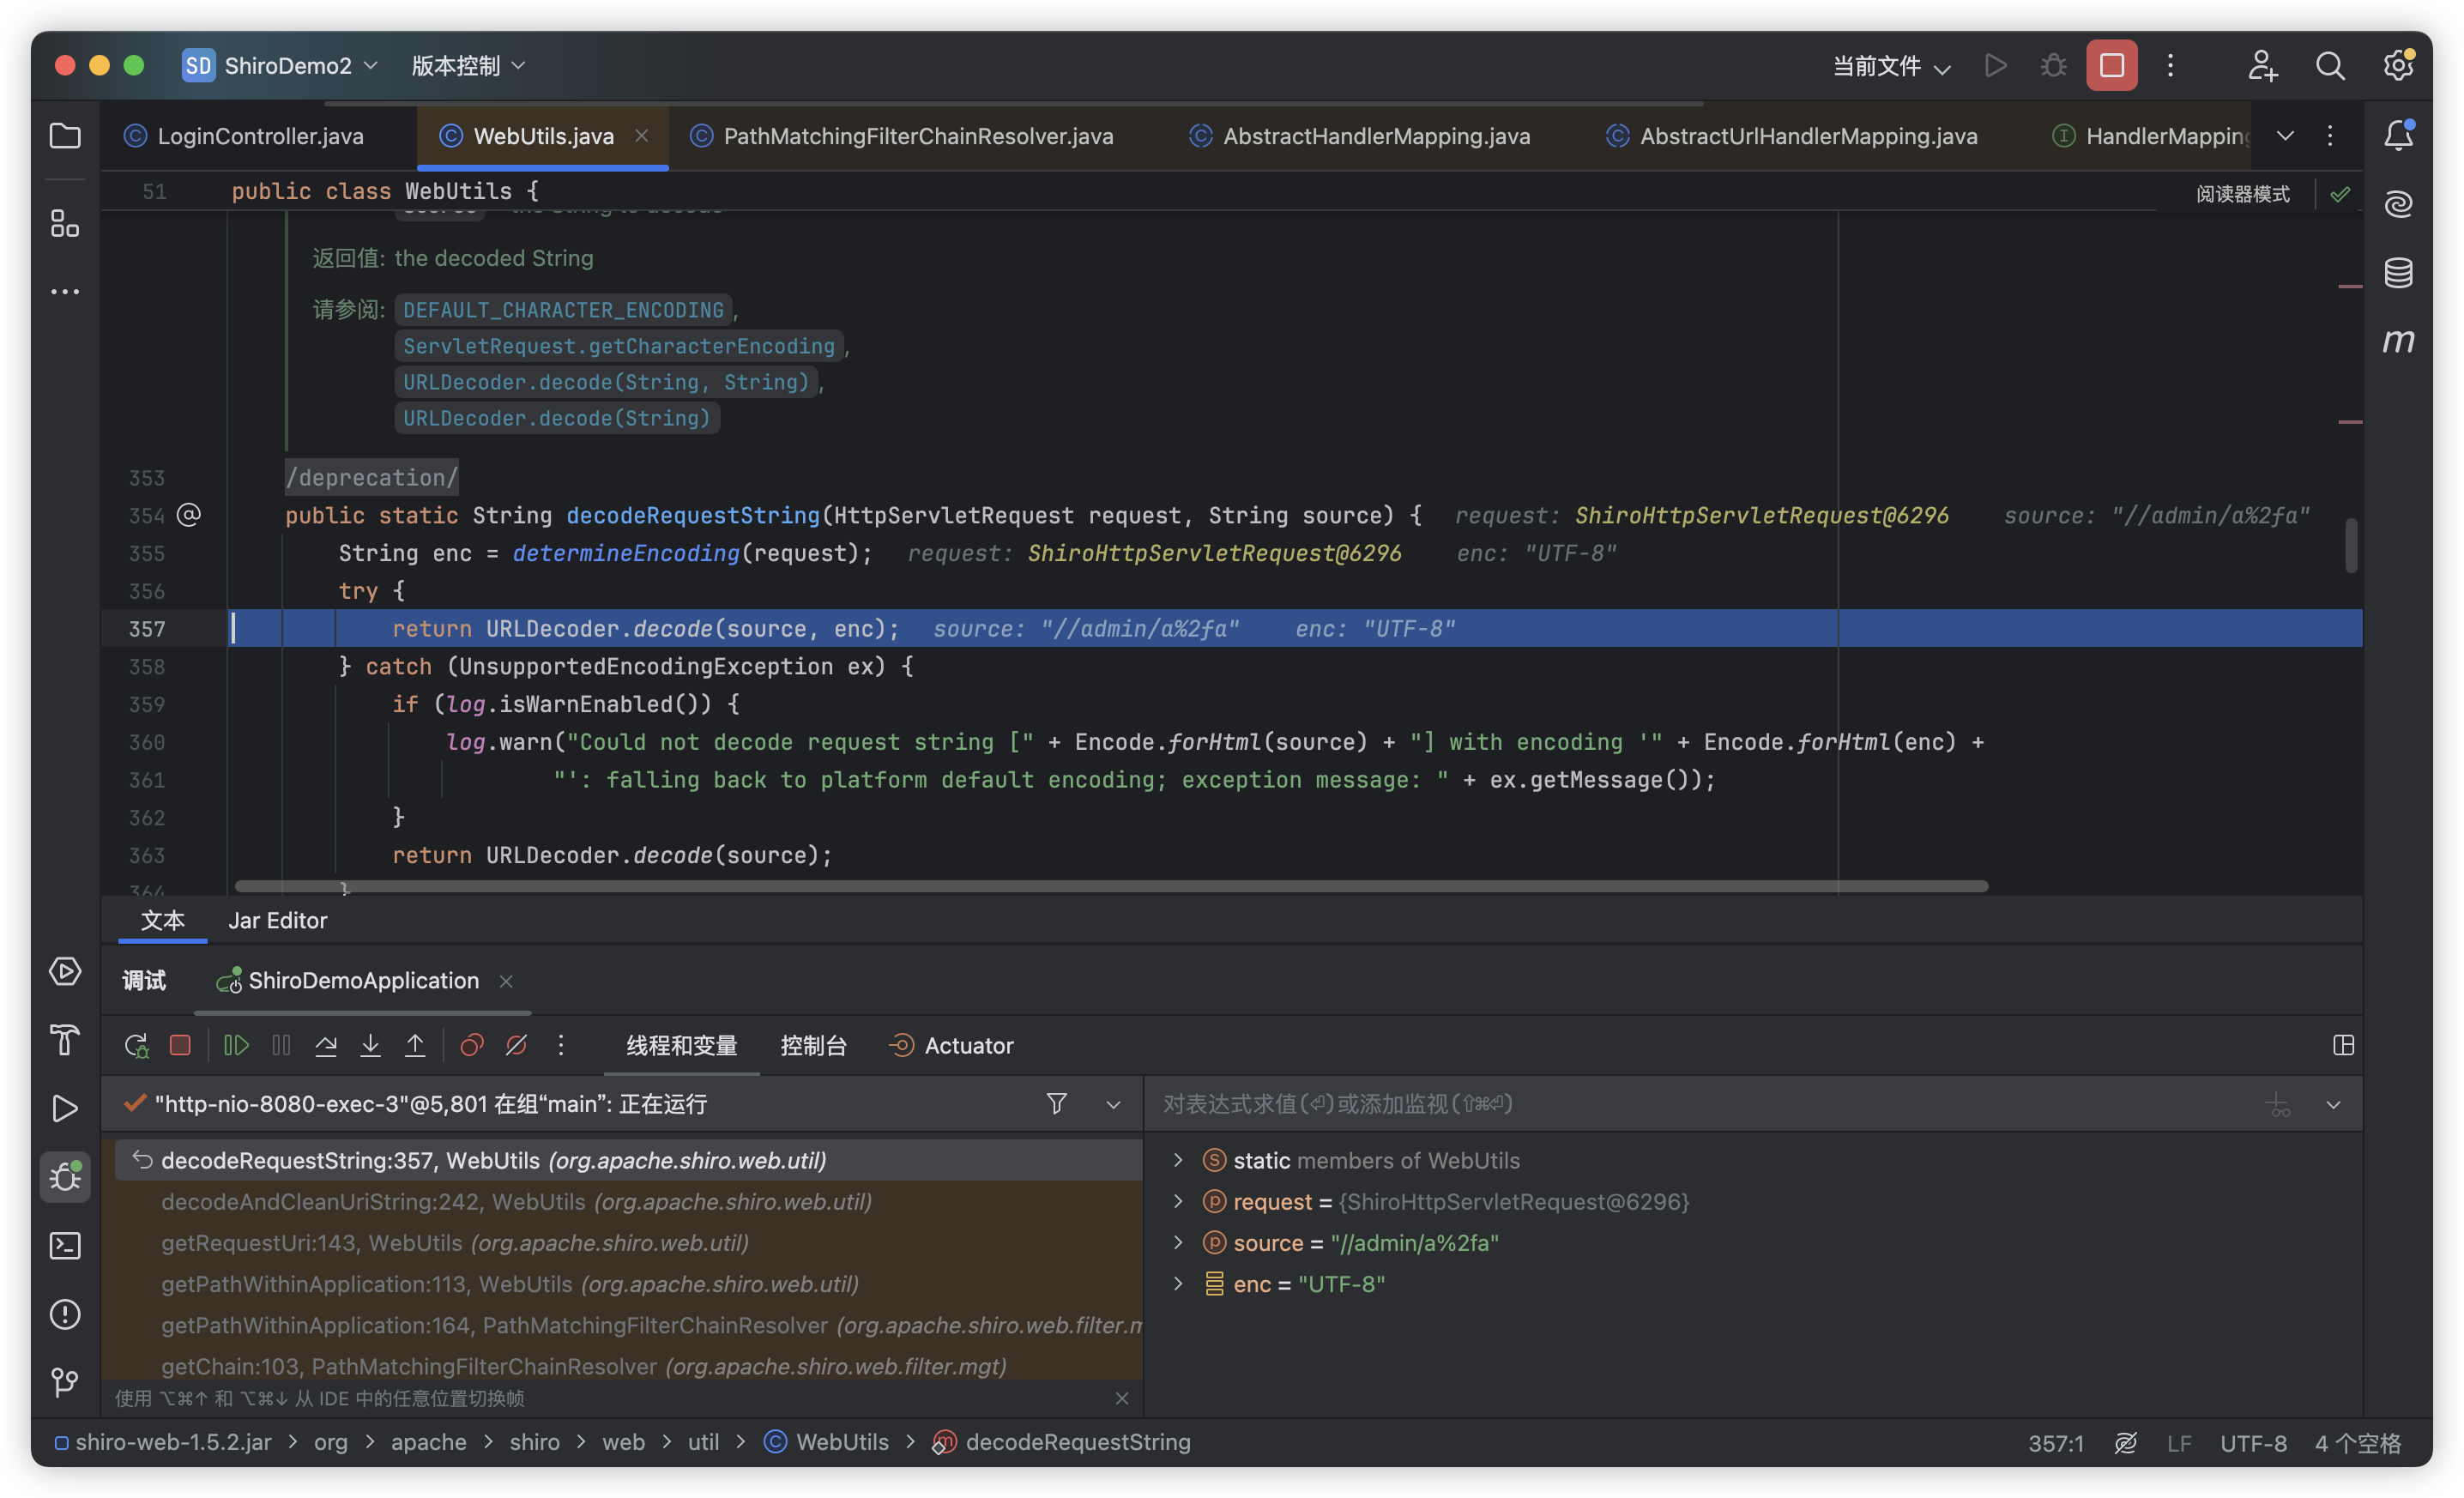Screen dimensions: 2464x1498
Task: Expand the source variable node
Action: click(x=1177, y=1242)
